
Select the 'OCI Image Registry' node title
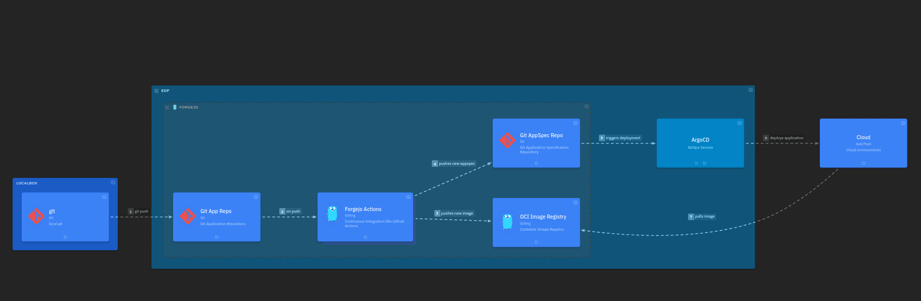[x=543, y=217]
